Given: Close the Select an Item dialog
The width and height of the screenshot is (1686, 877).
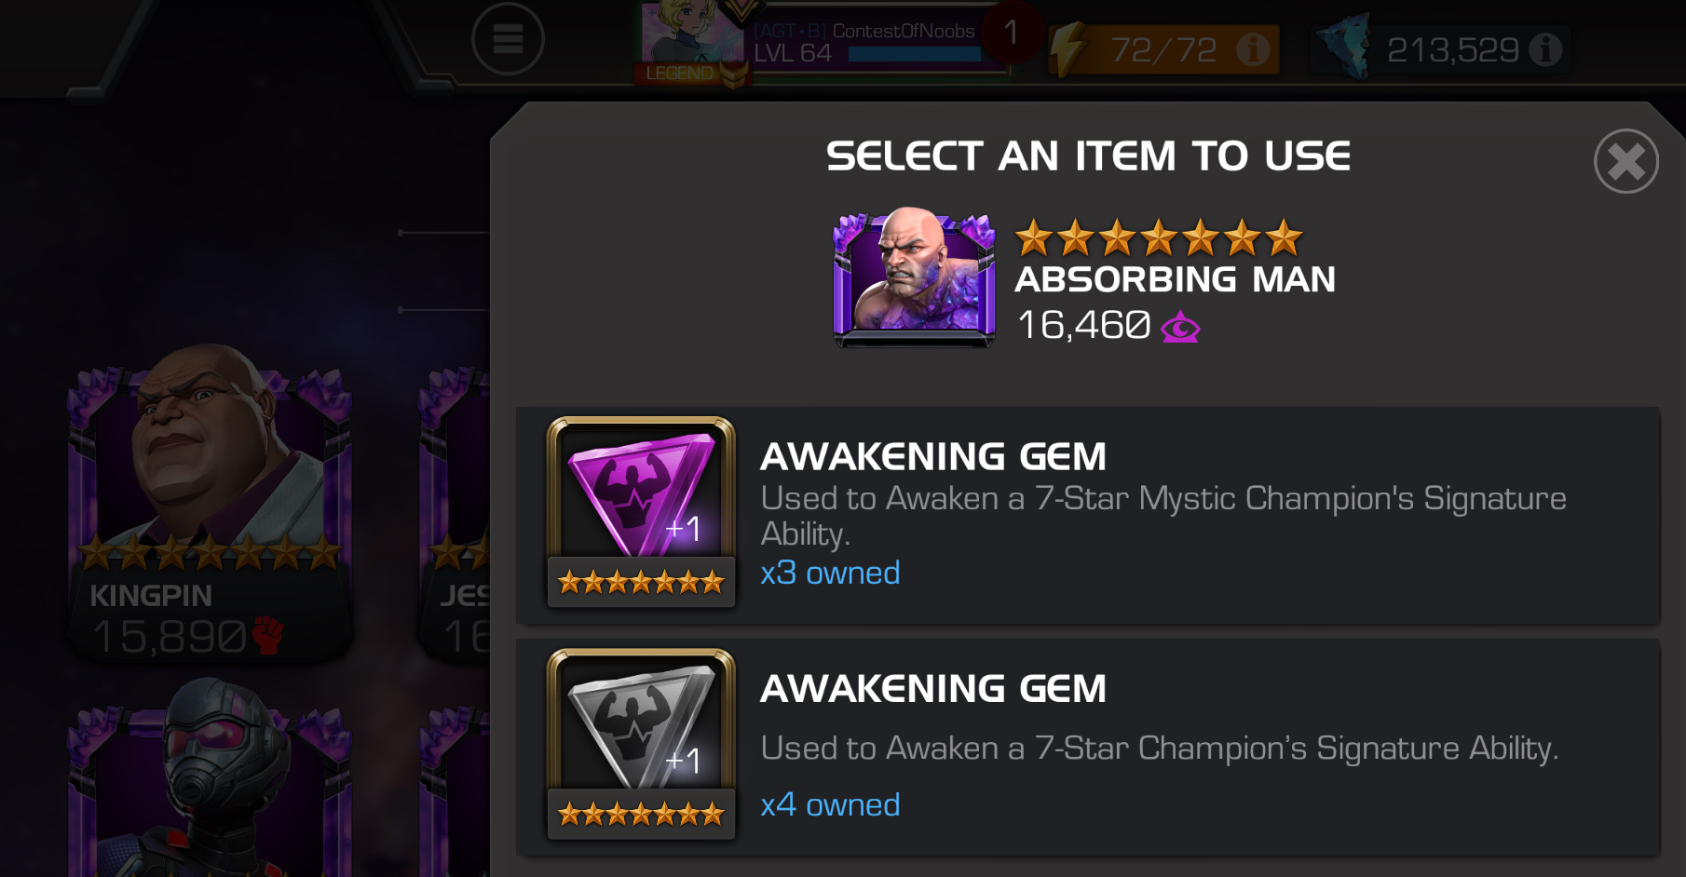Looking at the screenshot, I should (1625, 161).
